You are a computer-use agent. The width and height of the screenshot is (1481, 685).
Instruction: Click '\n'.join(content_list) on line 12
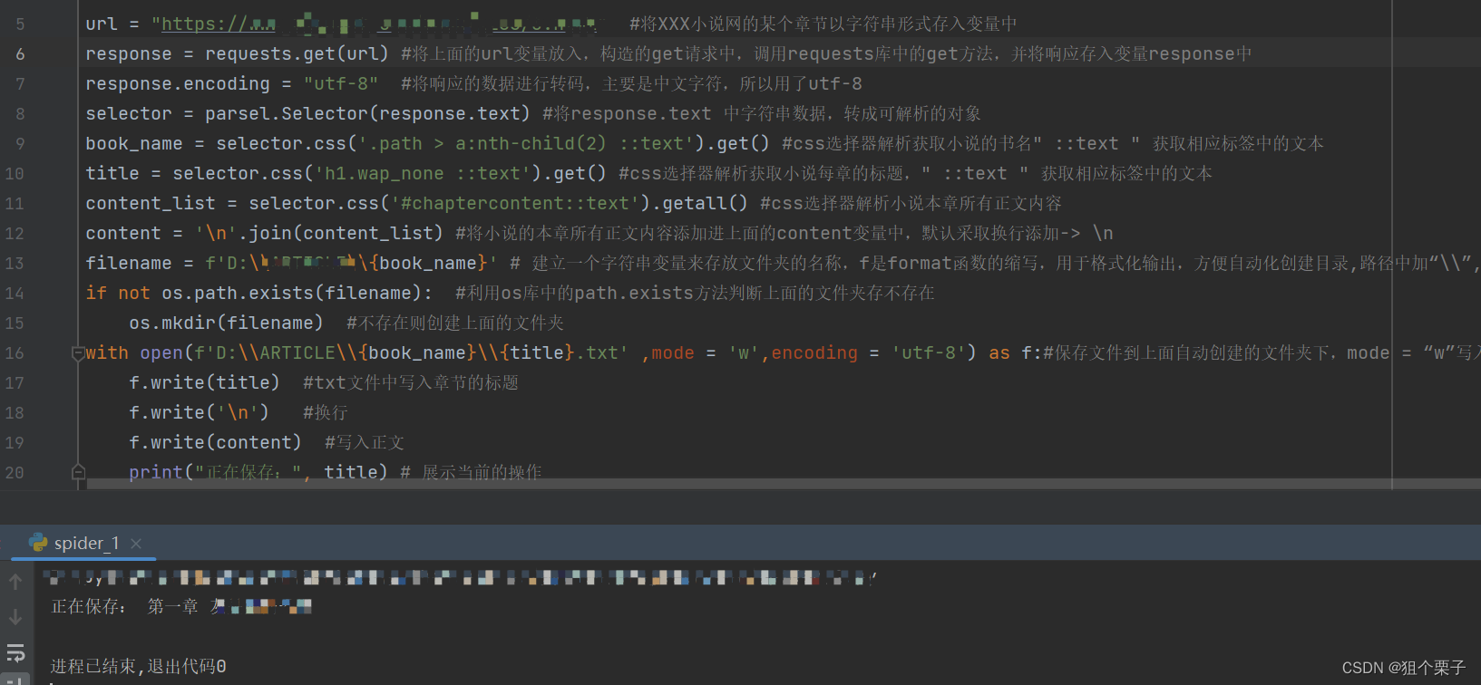(319, 233)
